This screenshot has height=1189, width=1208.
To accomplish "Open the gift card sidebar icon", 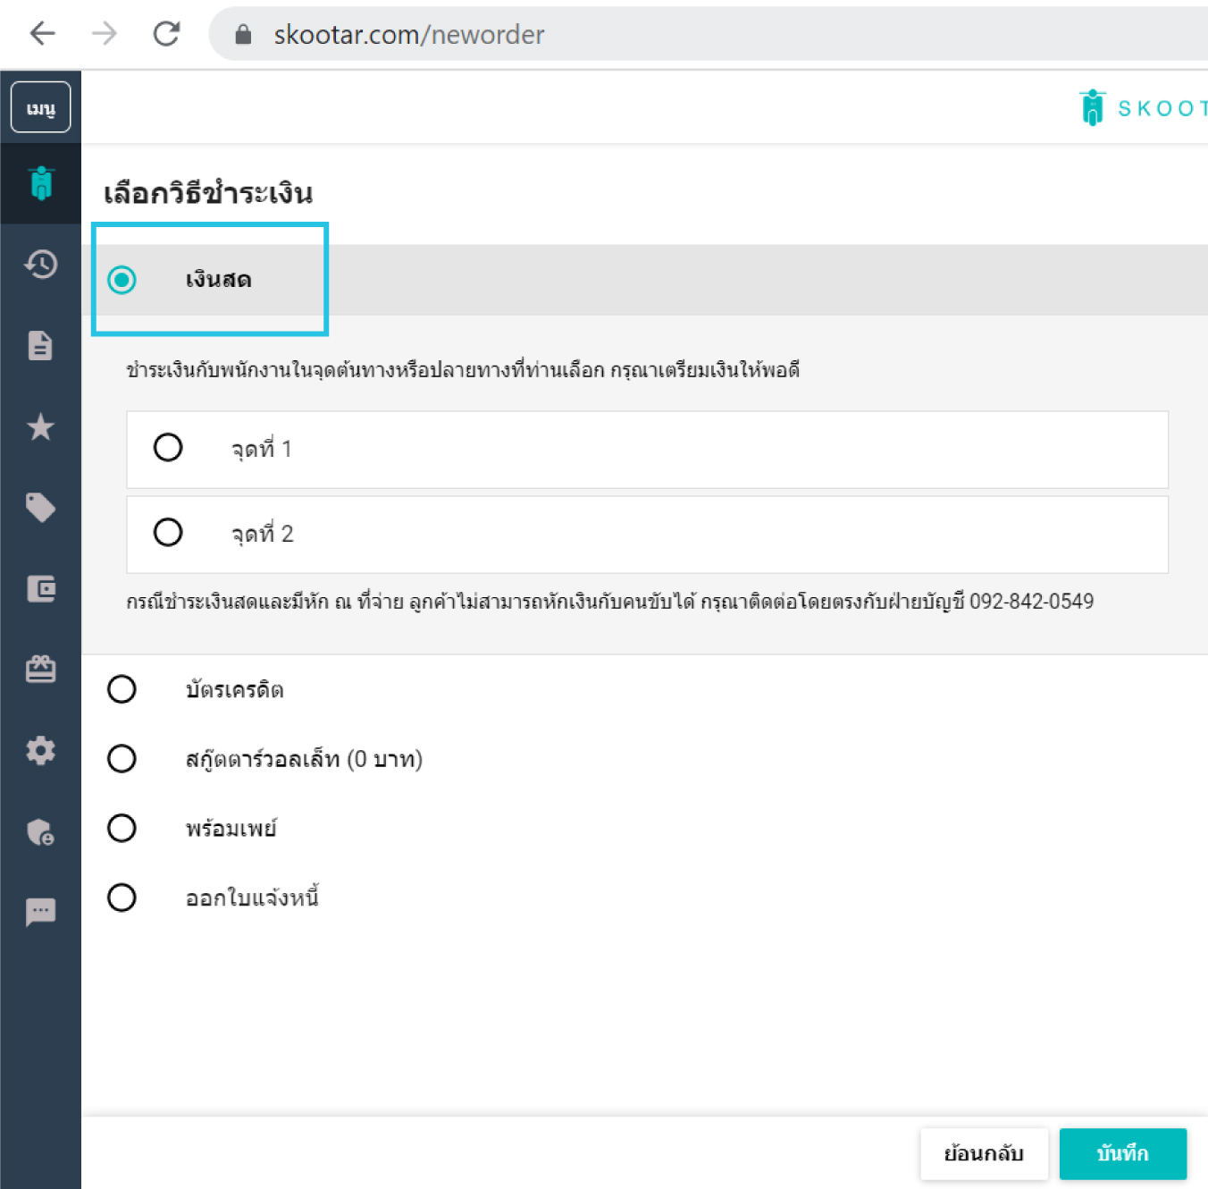I will tap(41, 669).
